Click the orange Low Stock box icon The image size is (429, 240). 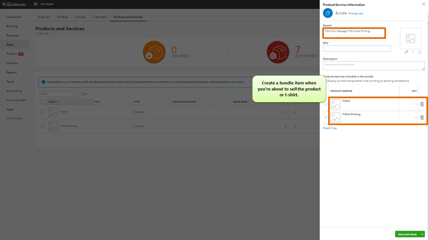154,52
